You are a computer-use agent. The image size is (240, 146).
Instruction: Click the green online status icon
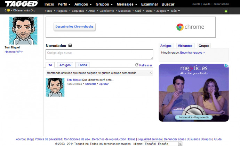click(226, 11)
